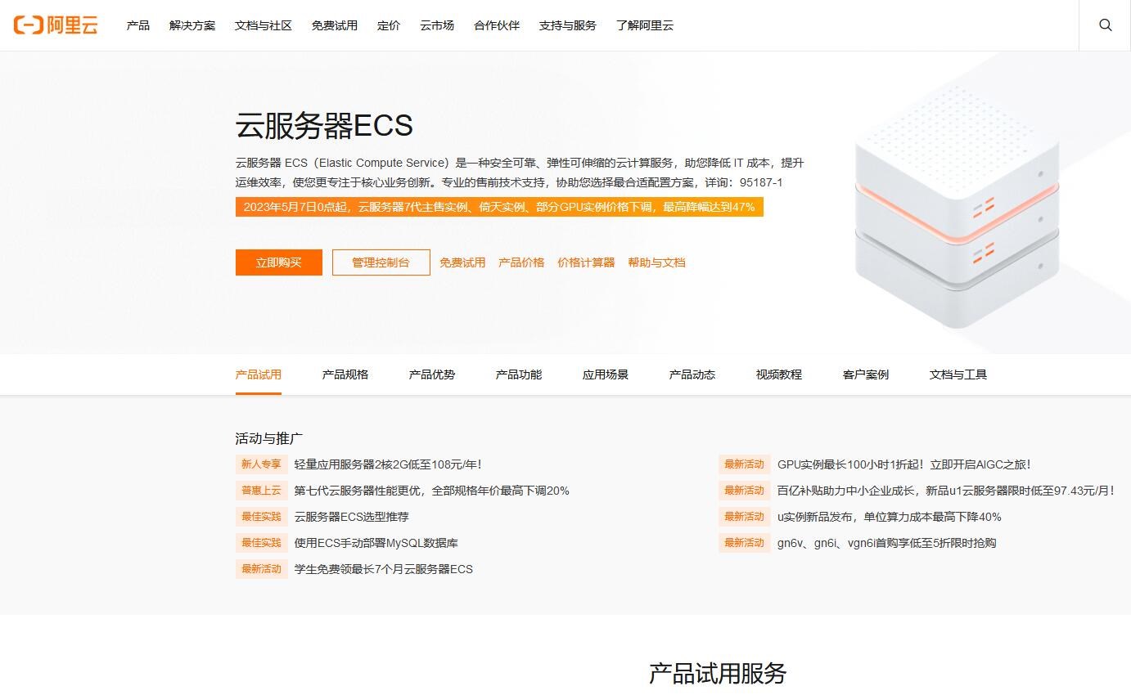Screen dimensions: 1131x695
Task: Open 合作伙伴 in top navigation
Action: point(497,25)
